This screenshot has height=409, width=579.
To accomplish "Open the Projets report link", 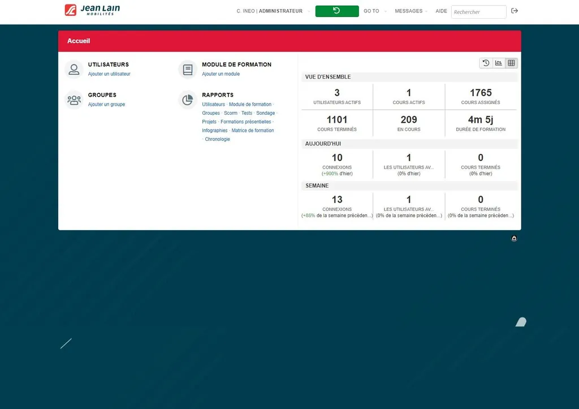I will (x=209, y=122).
